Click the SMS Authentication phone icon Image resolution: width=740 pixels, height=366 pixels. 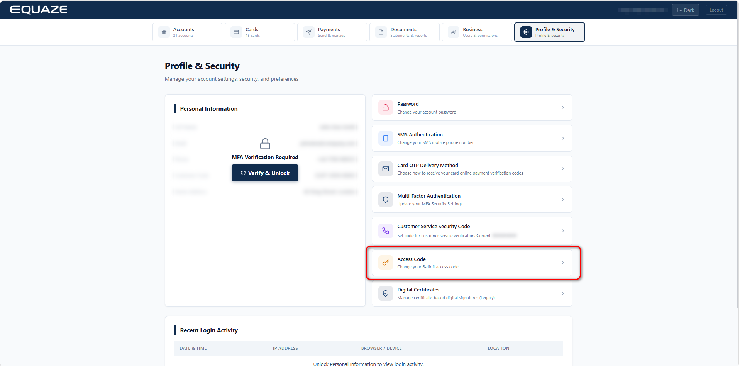point(386,138)
